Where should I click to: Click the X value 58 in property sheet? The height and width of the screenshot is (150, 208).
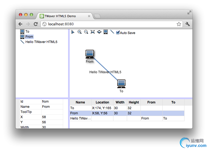click(x=52, y=117)
